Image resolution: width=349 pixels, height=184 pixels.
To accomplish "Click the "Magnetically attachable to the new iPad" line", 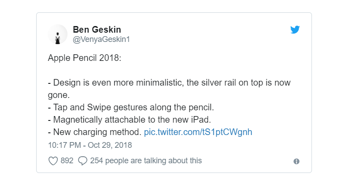I will [129, 120].
